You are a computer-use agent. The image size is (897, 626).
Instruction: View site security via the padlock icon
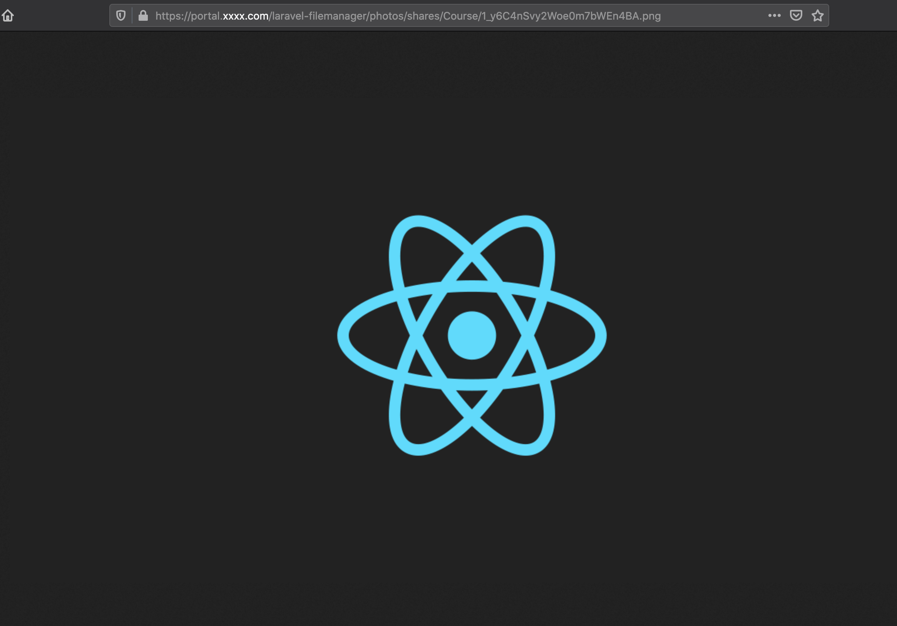143,16
